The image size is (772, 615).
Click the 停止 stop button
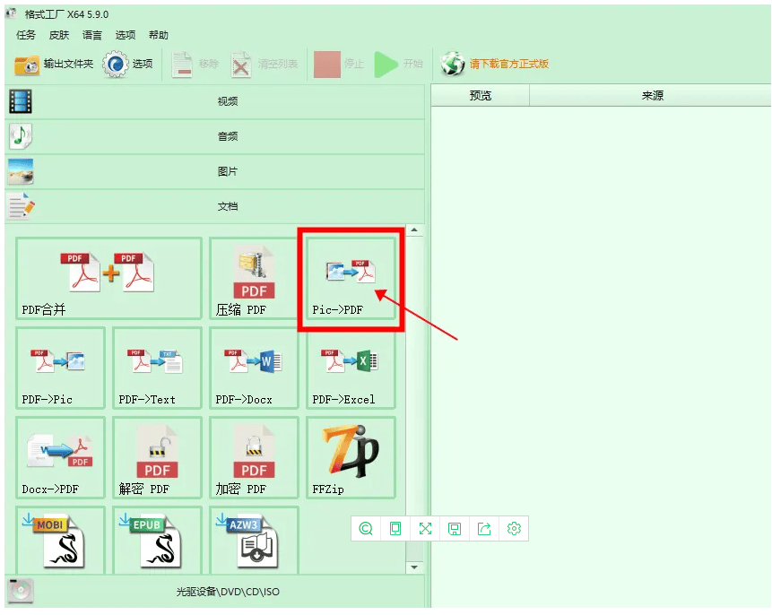(x=339, y=64)
